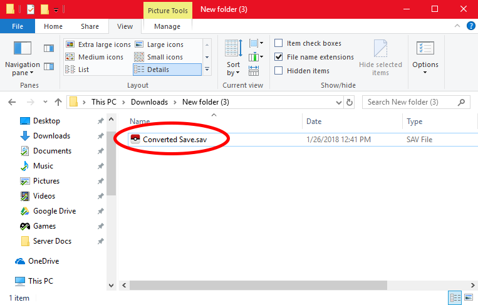Viewport: 478px width, 305px height.
Task: Uncheck File name extensions checkbox
Action: coord(279,57)
